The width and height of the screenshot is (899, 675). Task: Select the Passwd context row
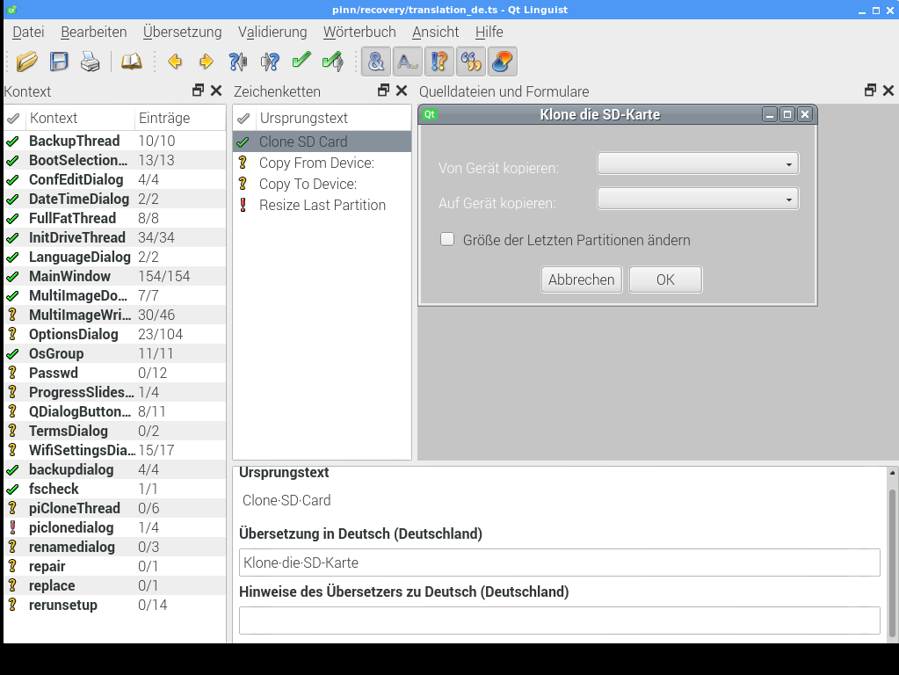coord(114,373)
